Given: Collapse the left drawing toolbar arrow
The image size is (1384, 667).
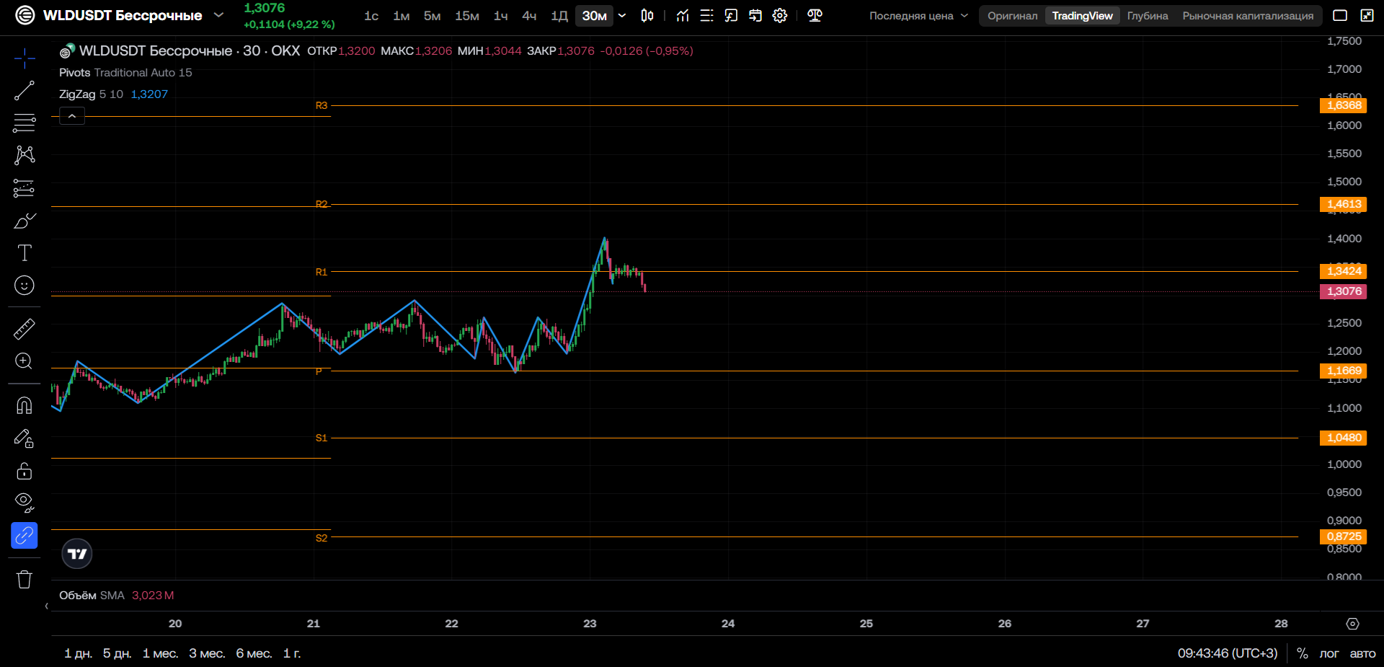Looking at the screenshot, I should point(47,606).
